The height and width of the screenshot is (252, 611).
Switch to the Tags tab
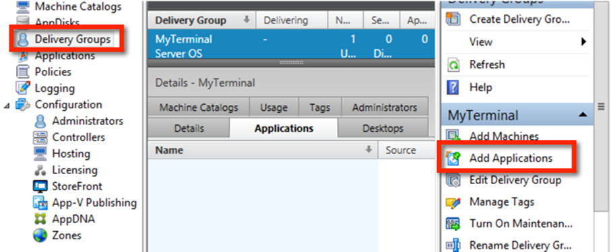coord(320,108)
